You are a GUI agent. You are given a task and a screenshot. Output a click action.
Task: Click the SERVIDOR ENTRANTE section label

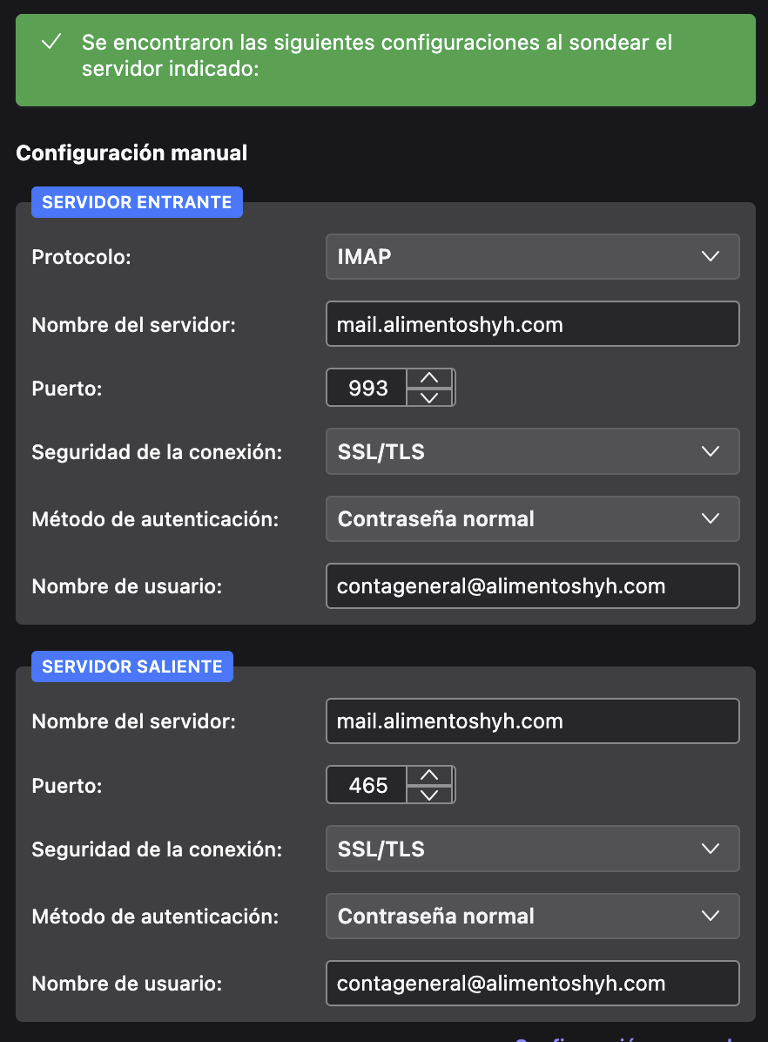pos(137,202)
